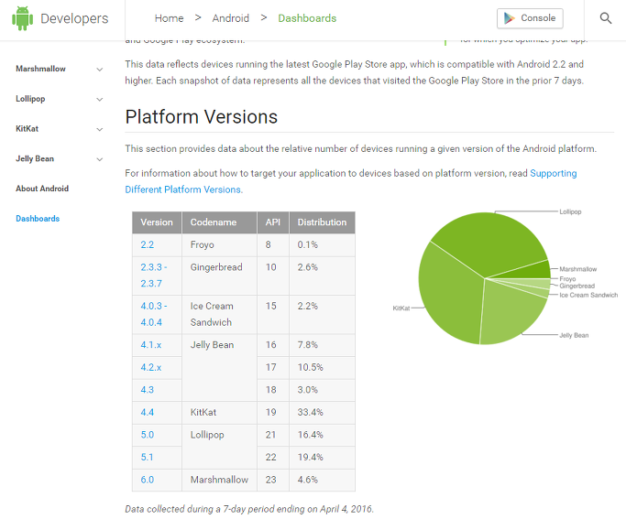Expand the Lollipop sidebar chevron
This screenshot has width=626, height=519.
(100, 99)
